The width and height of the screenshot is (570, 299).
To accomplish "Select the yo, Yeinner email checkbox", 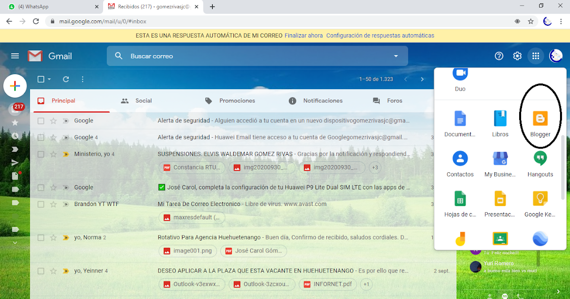I will [x=41, y=271].
